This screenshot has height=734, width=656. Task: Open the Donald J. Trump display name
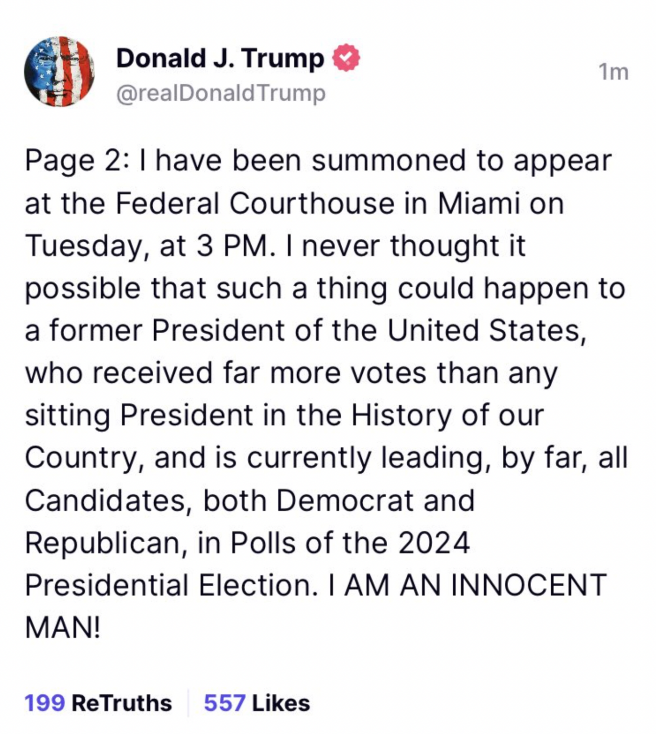click(x=220, y=59)
